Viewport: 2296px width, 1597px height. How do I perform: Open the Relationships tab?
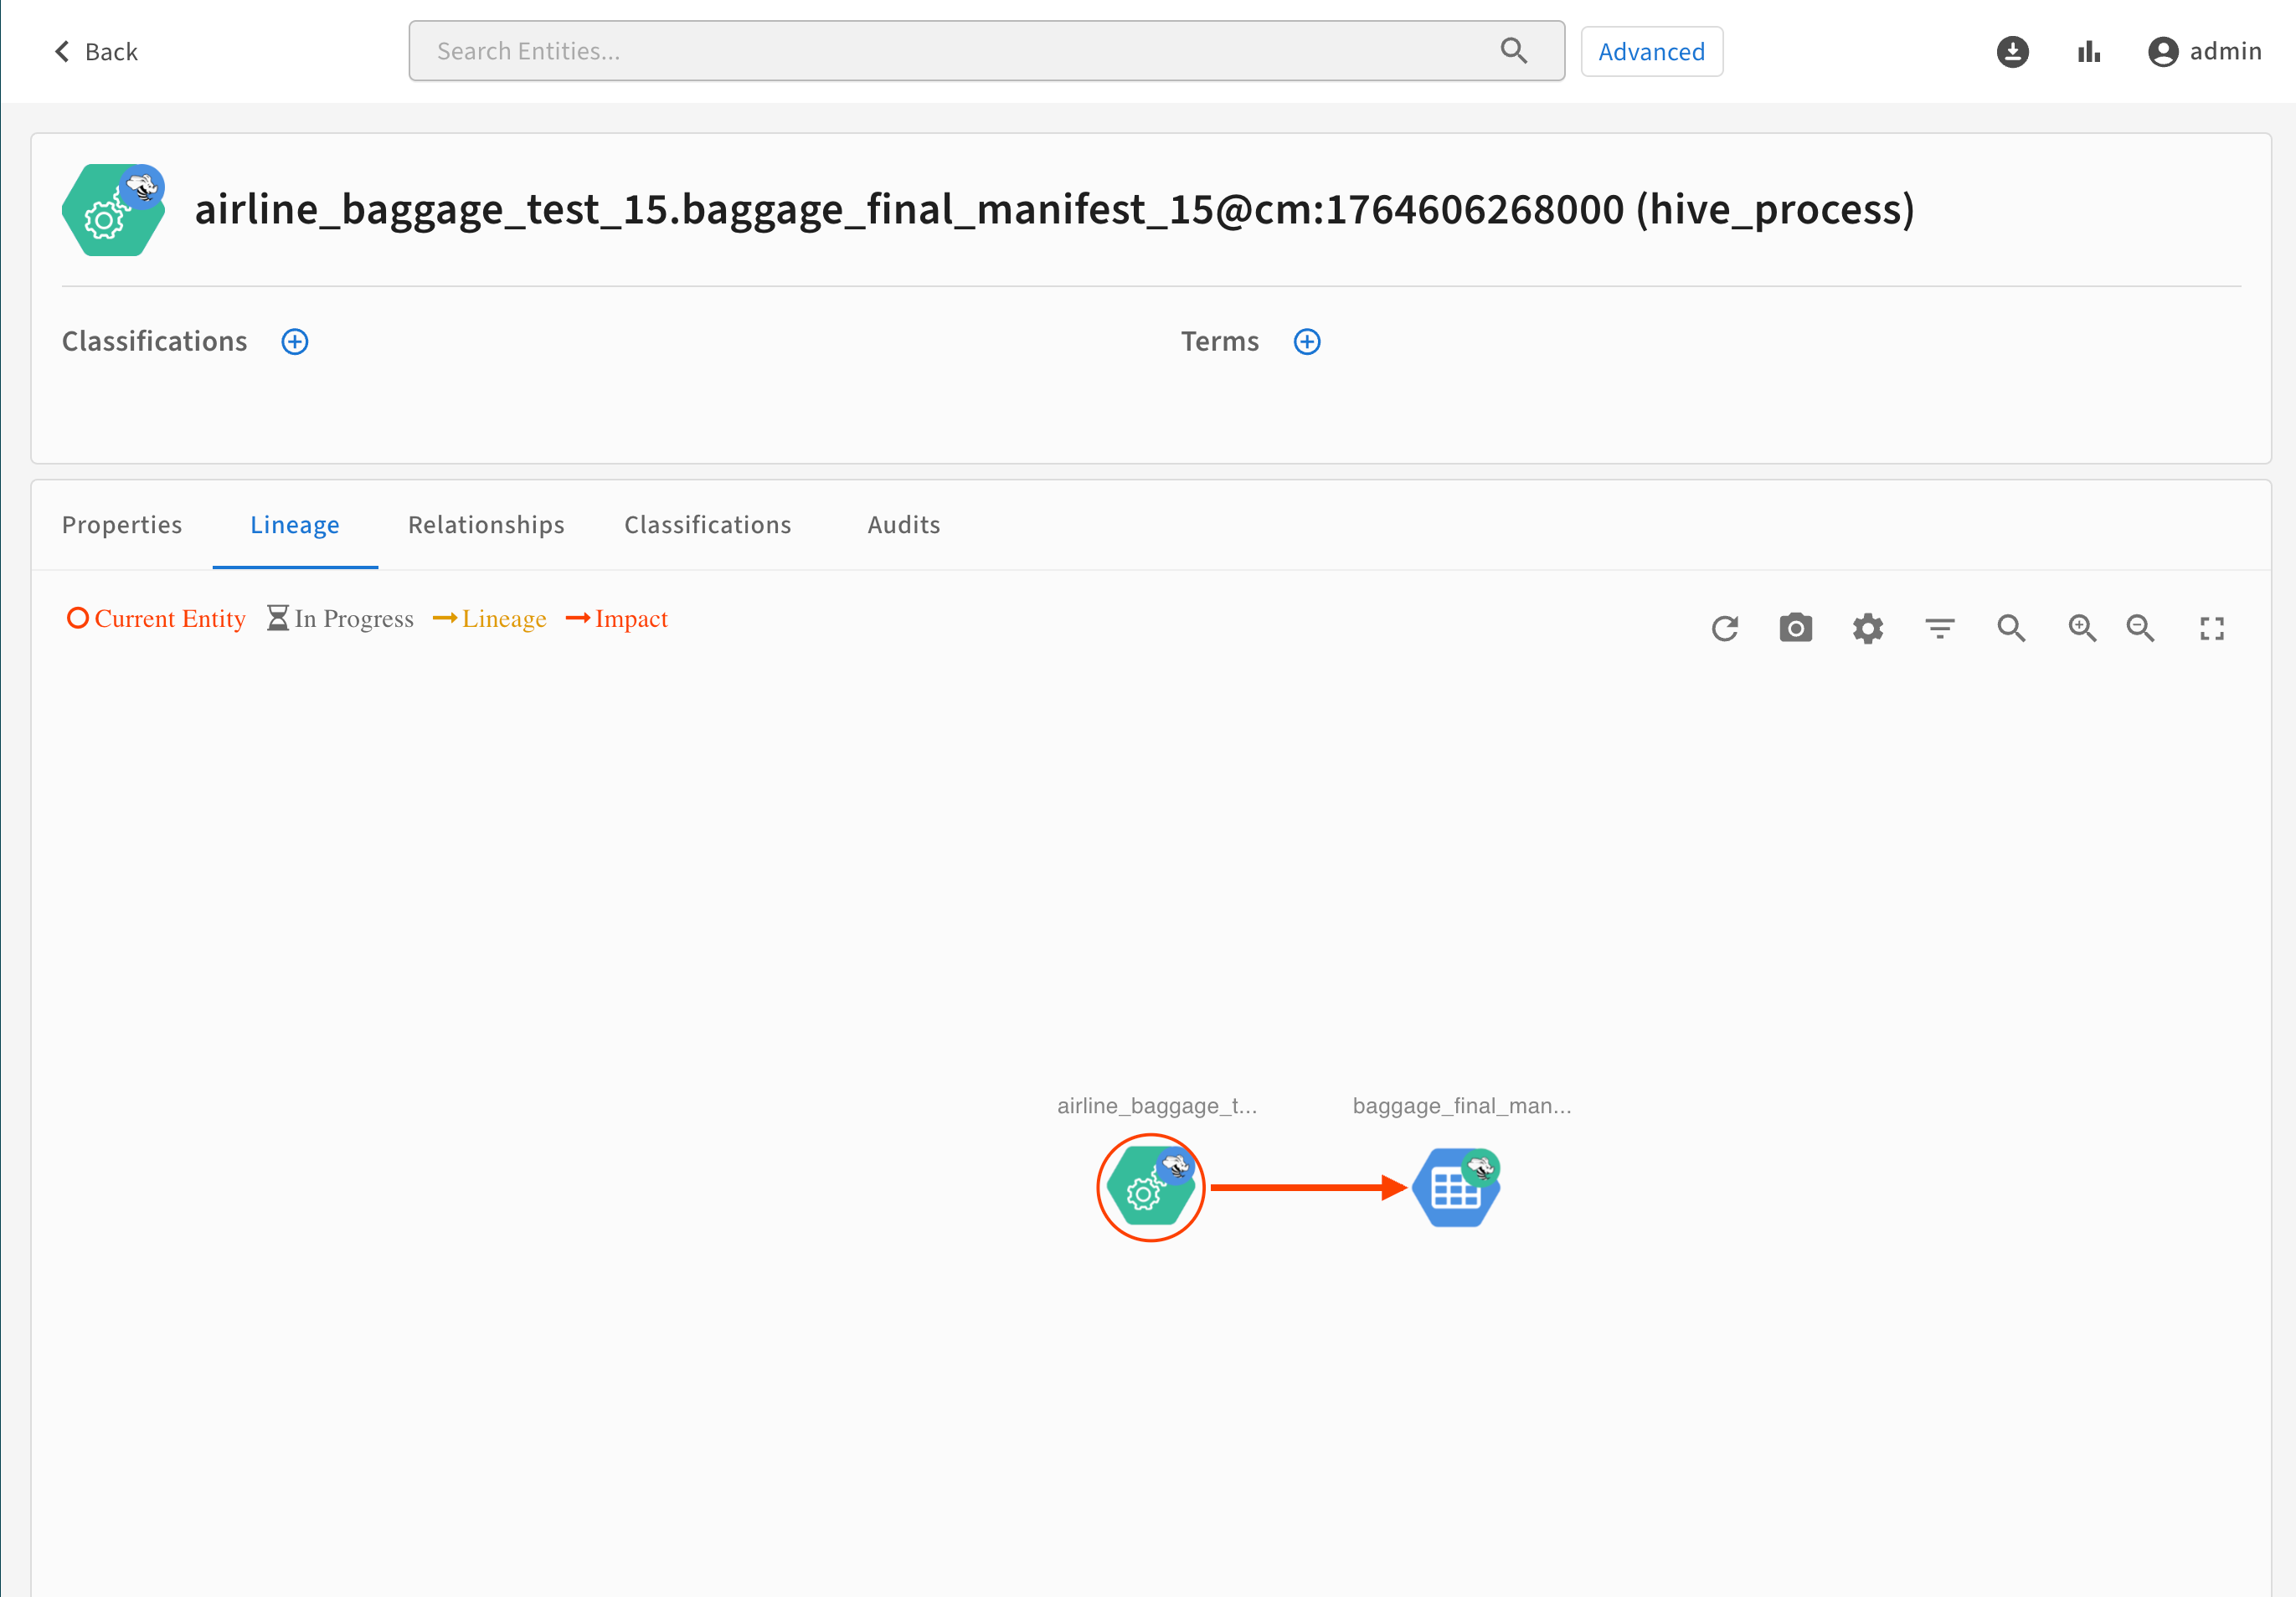click(486, 525)
